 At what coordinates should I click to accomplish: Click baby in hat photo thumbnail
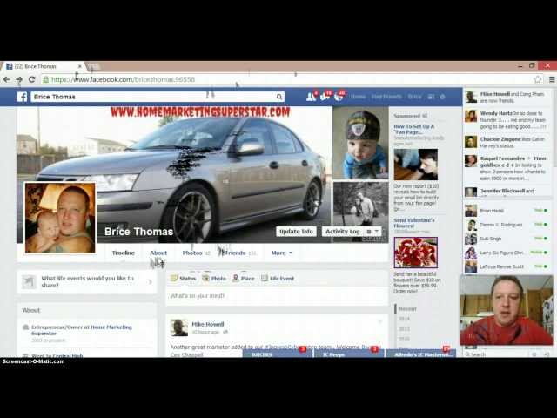point(360,143)
